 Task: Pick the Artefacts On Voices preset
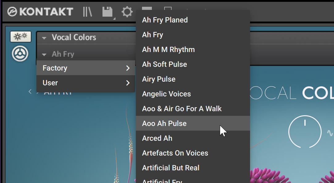click(x=175, y=153)
